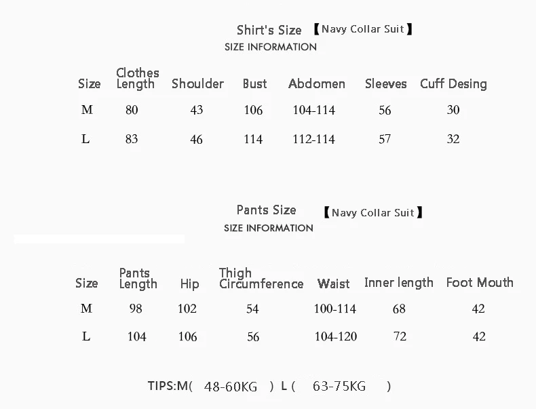Select pants L waist value 104-120

(x=336, y=336)
